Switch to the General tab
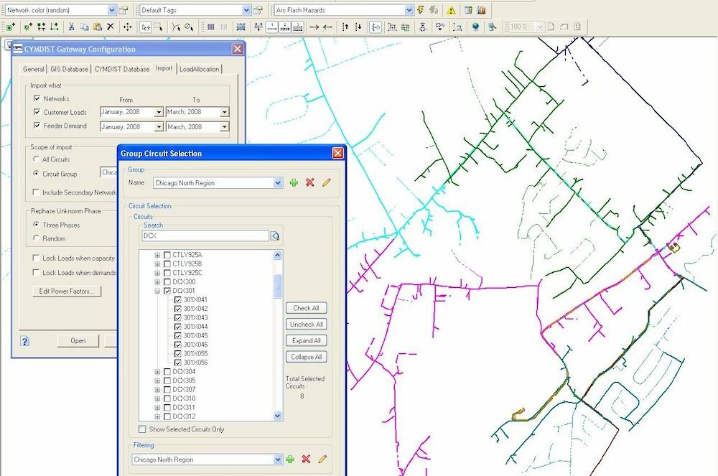Screen dimensions: 718x476 point(34,69)
